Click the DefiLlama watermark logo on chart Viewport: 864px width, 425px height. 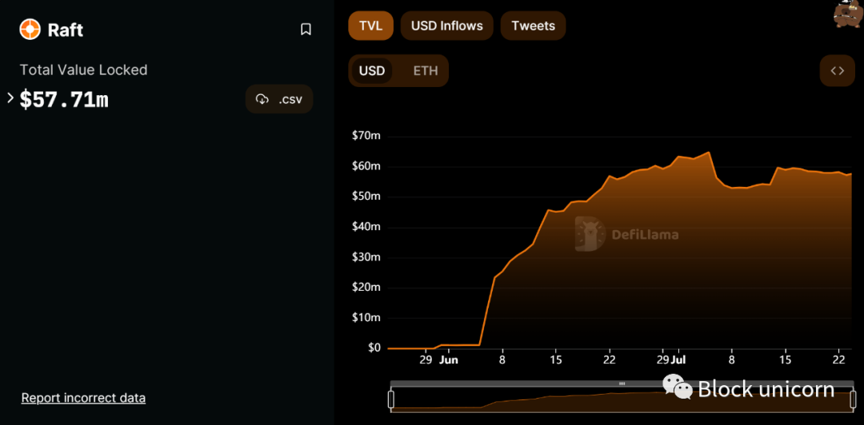(589, 234)
